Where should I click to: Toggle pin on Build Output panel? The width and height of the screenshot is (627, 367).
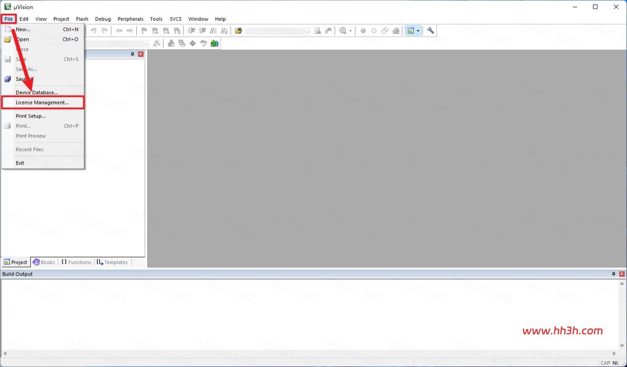(614, 274)
